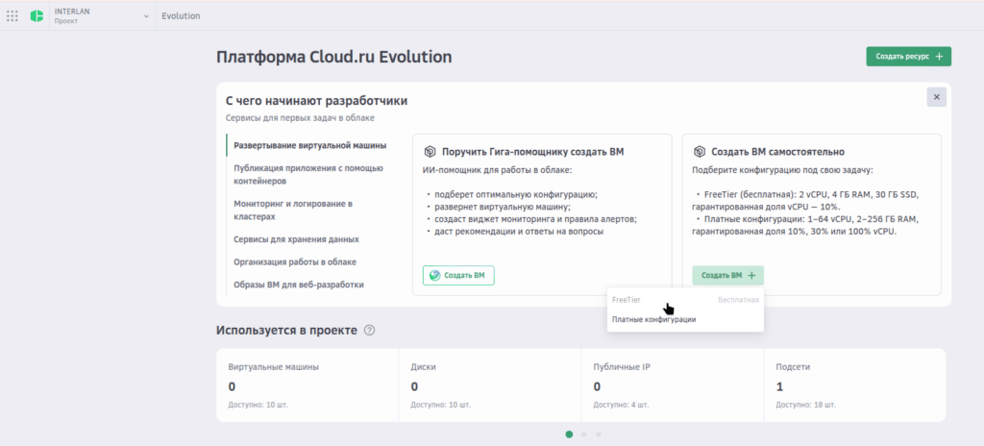Choose FreeTier in the dropdown menu
The image size is (984, 446).
pyautogui.click(x=685, y=300)
